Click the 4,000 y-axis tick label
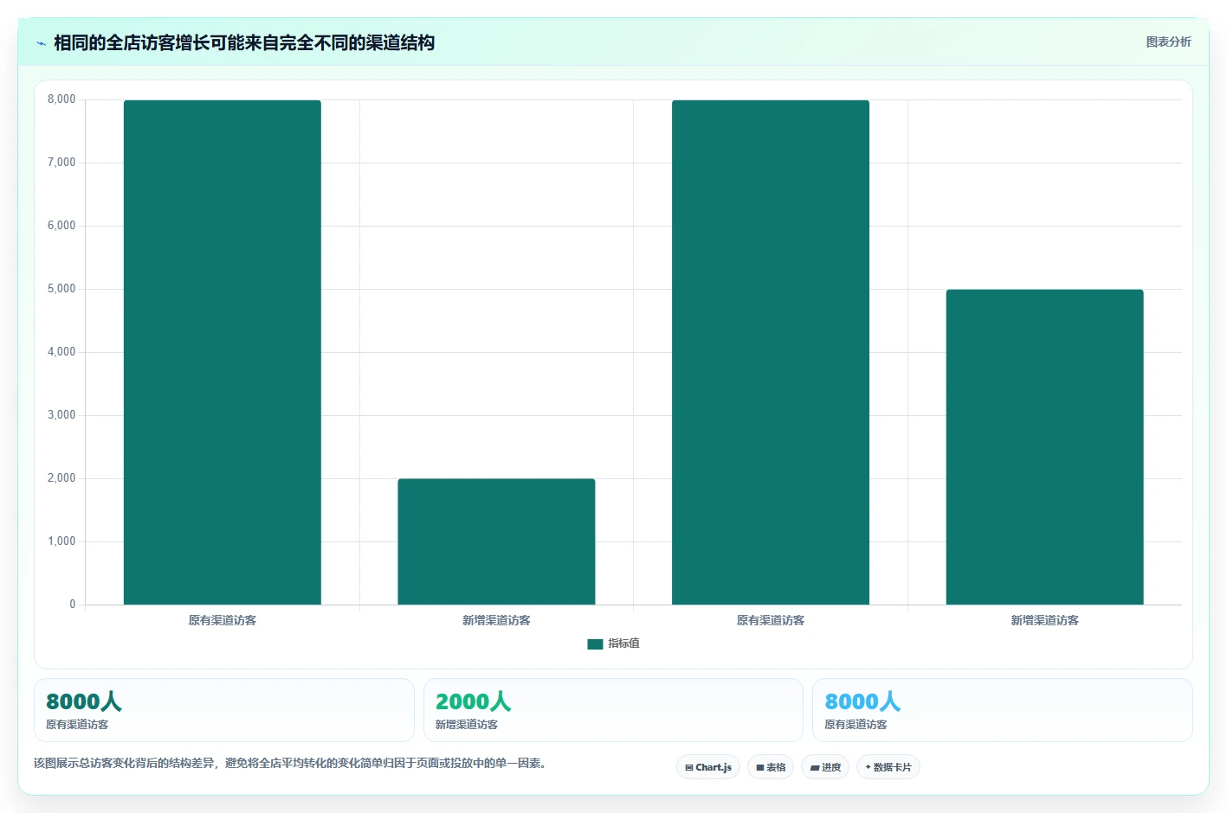 pyautogui.click(x=61, y=352)
